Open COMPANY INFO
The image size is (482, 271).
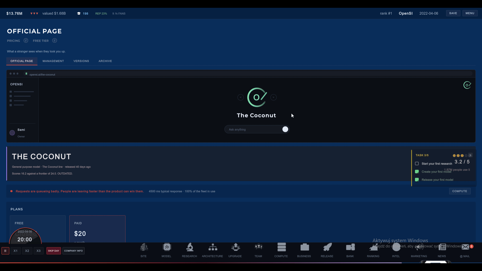[74, 251]
